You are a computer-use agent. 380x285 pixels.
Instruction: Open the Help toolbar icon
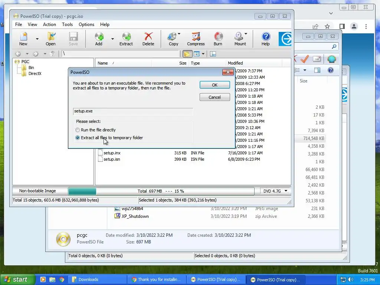click(x=266, y=39)
